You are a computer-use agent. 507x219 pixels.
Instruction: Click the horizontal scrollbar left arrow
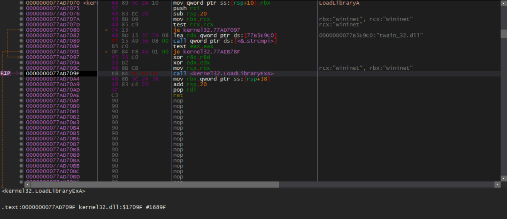28,184
